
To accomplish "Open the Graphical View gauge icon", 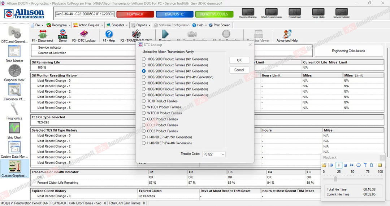I will [x=14, y=71].
